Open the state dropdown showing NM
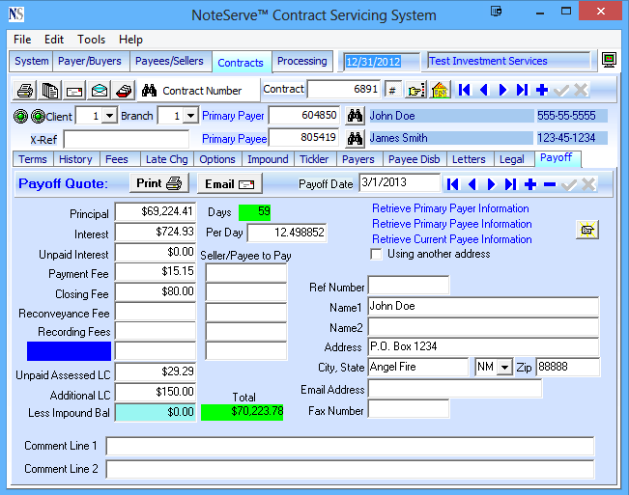The height and width of the screenshot is (495, 629). click(x=503, y=368)
